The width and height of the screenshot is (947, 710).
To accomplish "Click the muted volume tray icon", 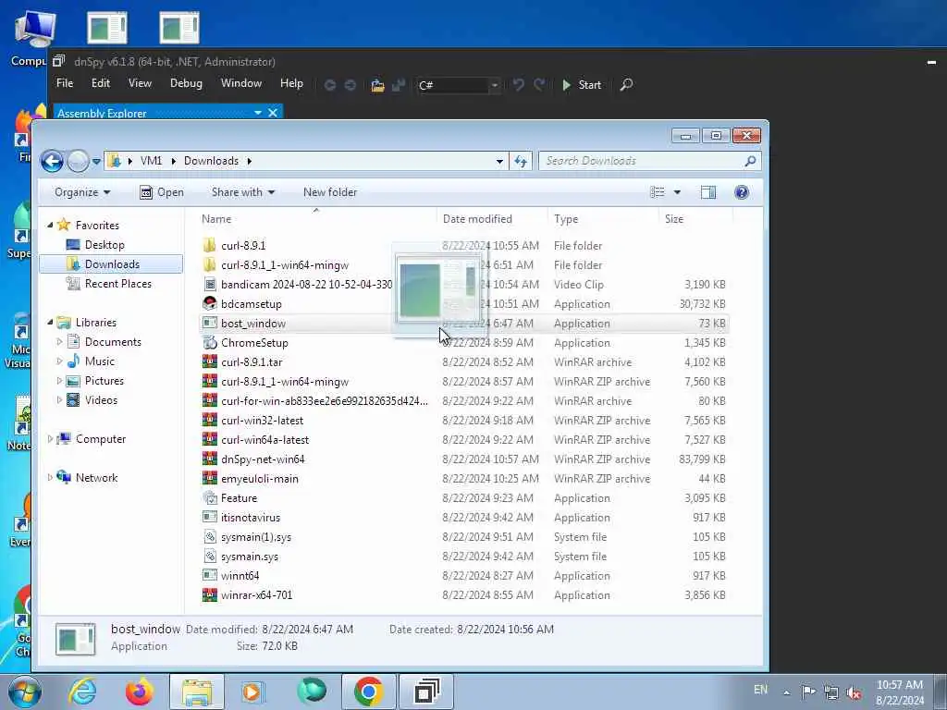I will 854,692.
